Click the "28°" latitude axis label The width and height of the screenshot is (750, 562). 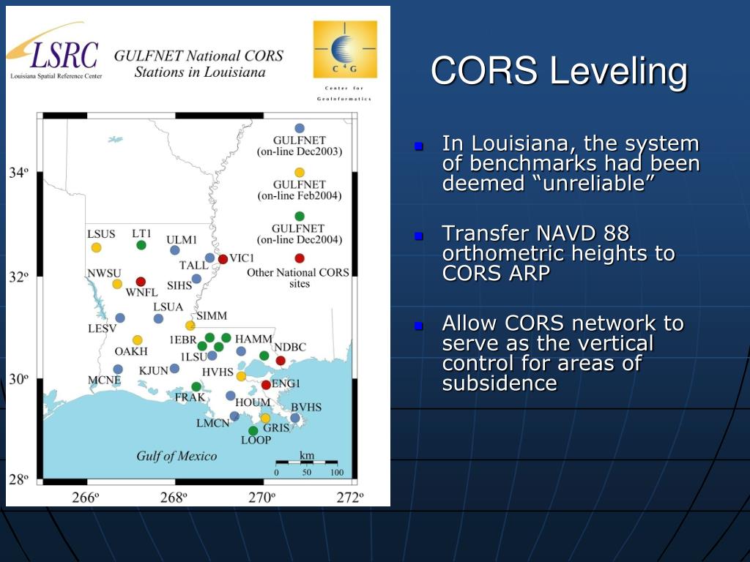coord(18,479)
